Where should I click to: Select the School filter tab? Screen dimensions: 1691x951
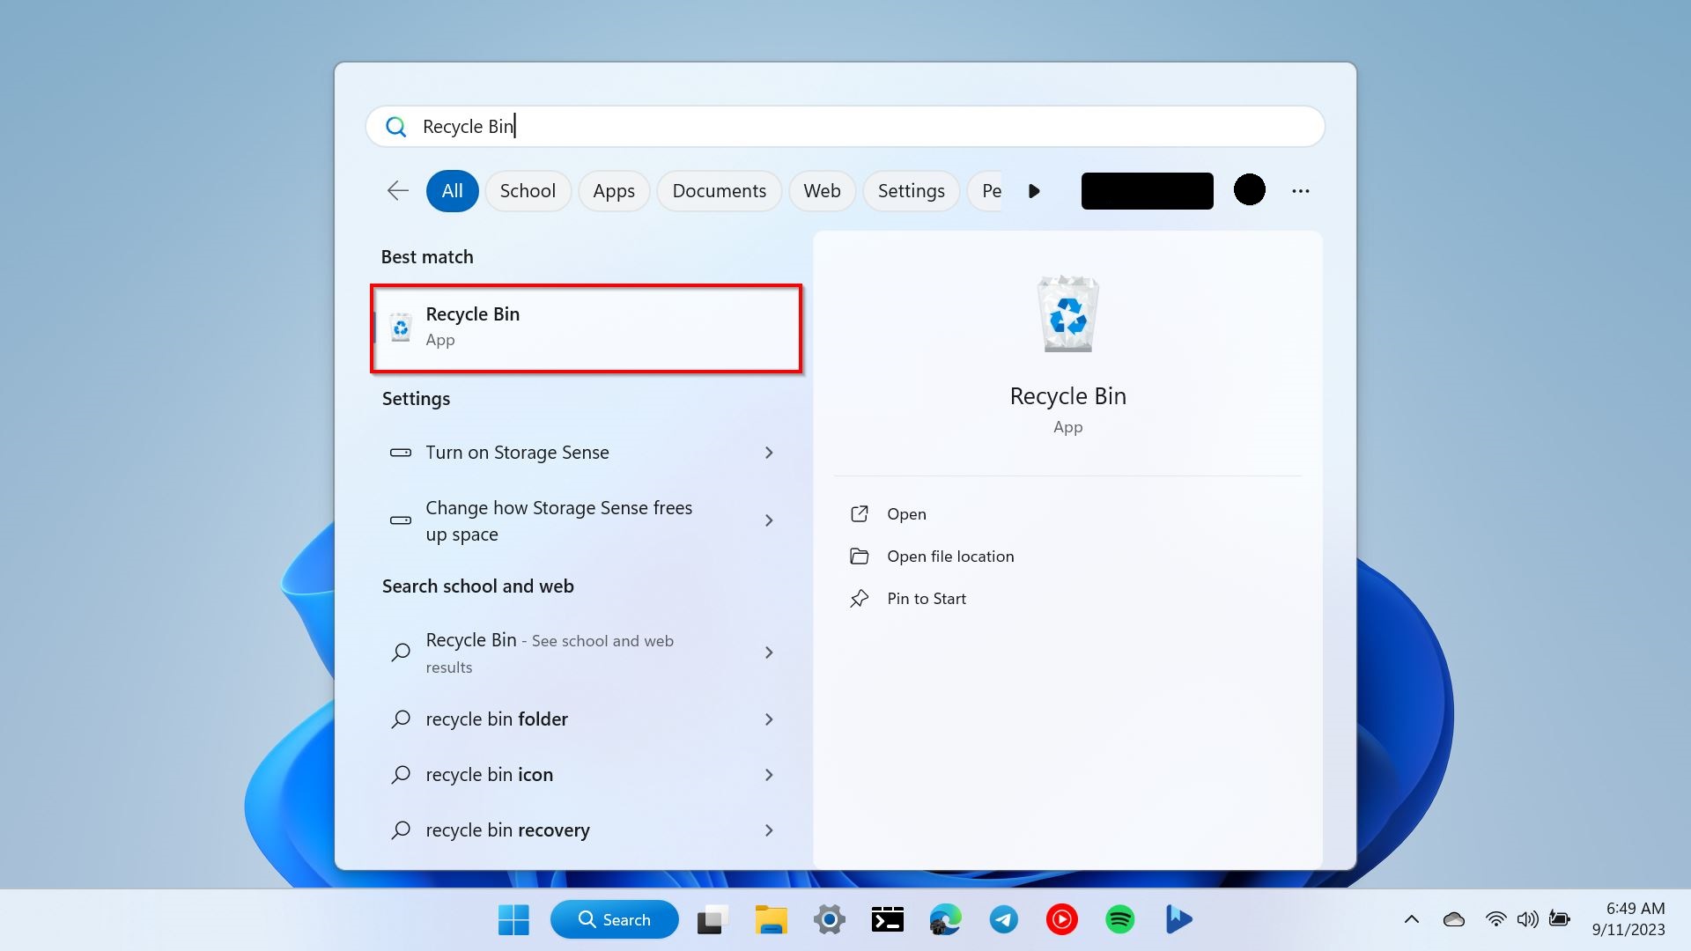pyautogui.click(x=528, y=190)
